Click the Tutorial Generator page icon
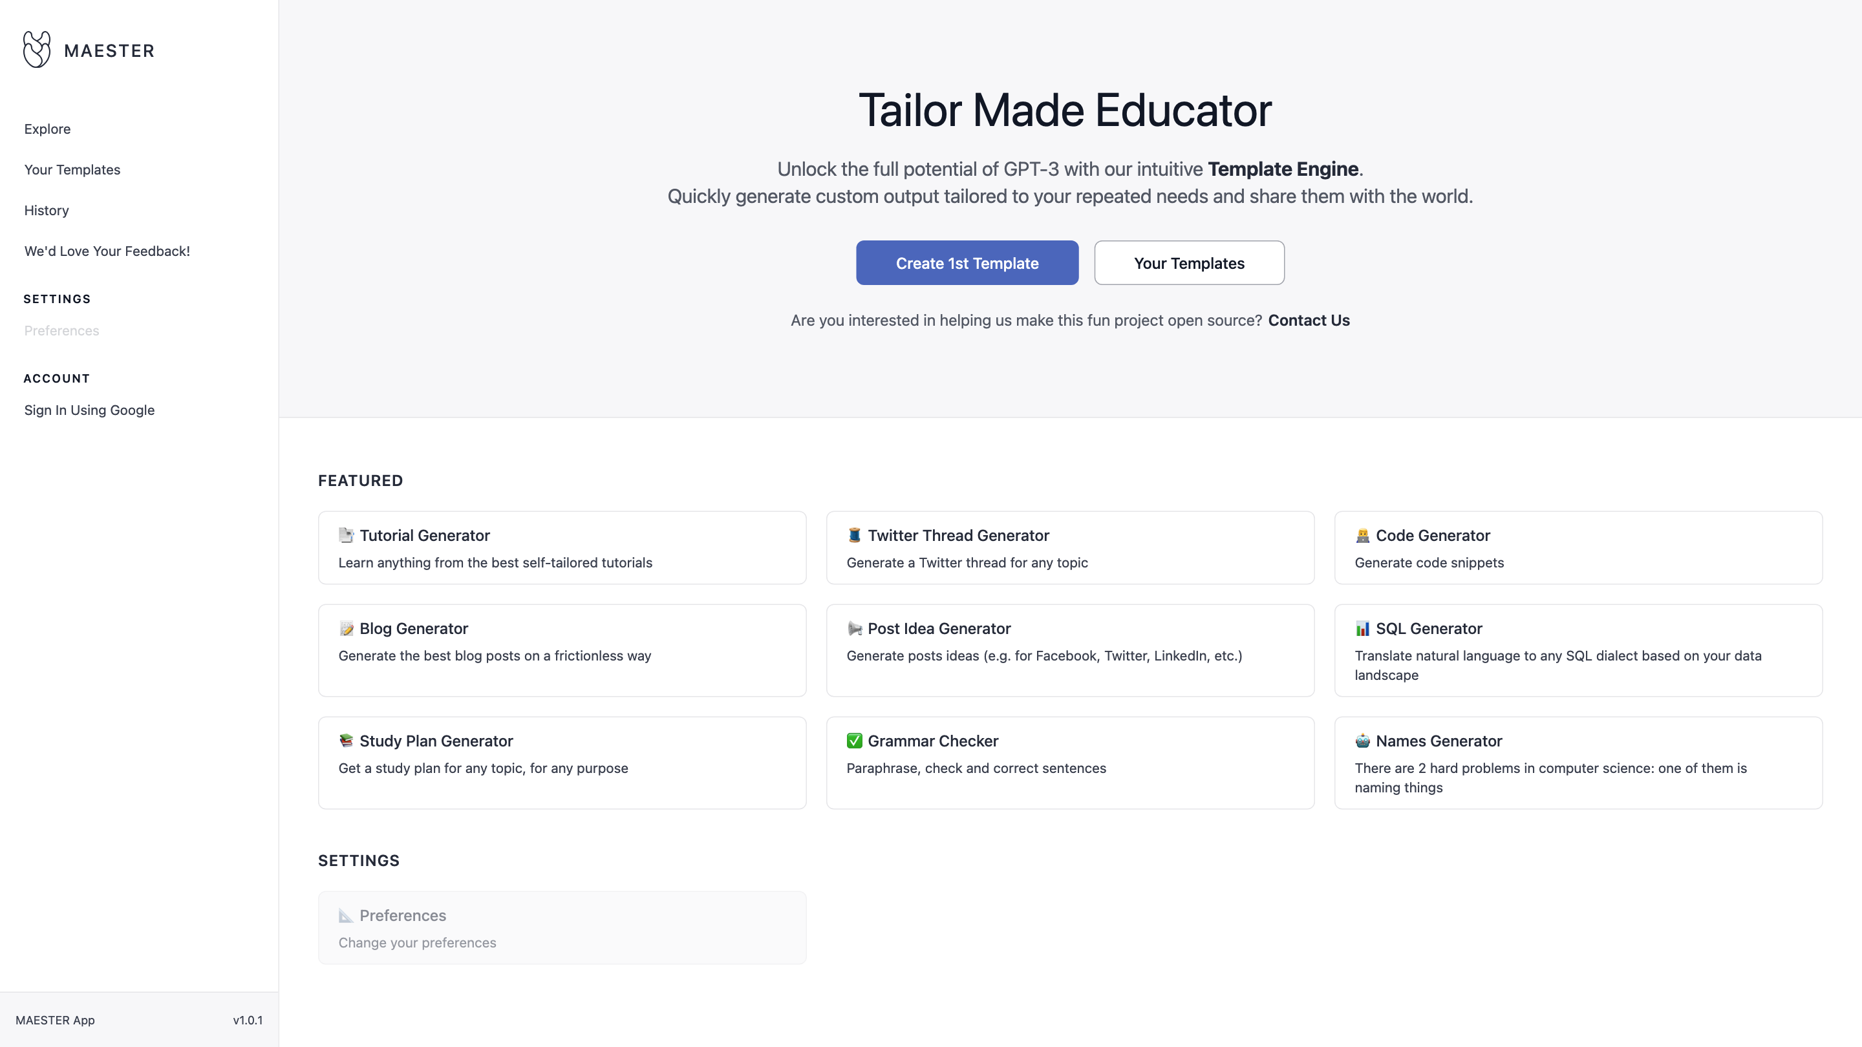Viewport: 1862px width, 1047px height. click(347, 535)
